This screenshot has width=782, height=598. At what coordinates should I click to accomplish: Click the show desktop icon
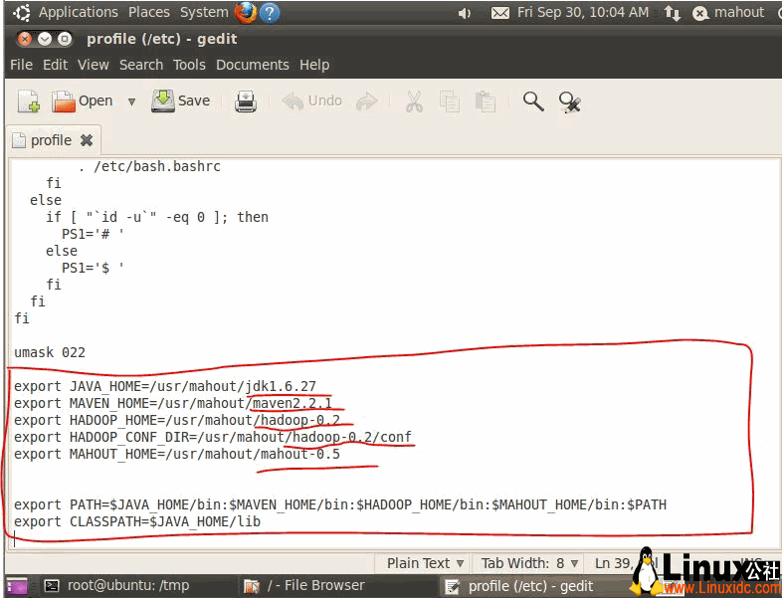(x=17, y=586)
